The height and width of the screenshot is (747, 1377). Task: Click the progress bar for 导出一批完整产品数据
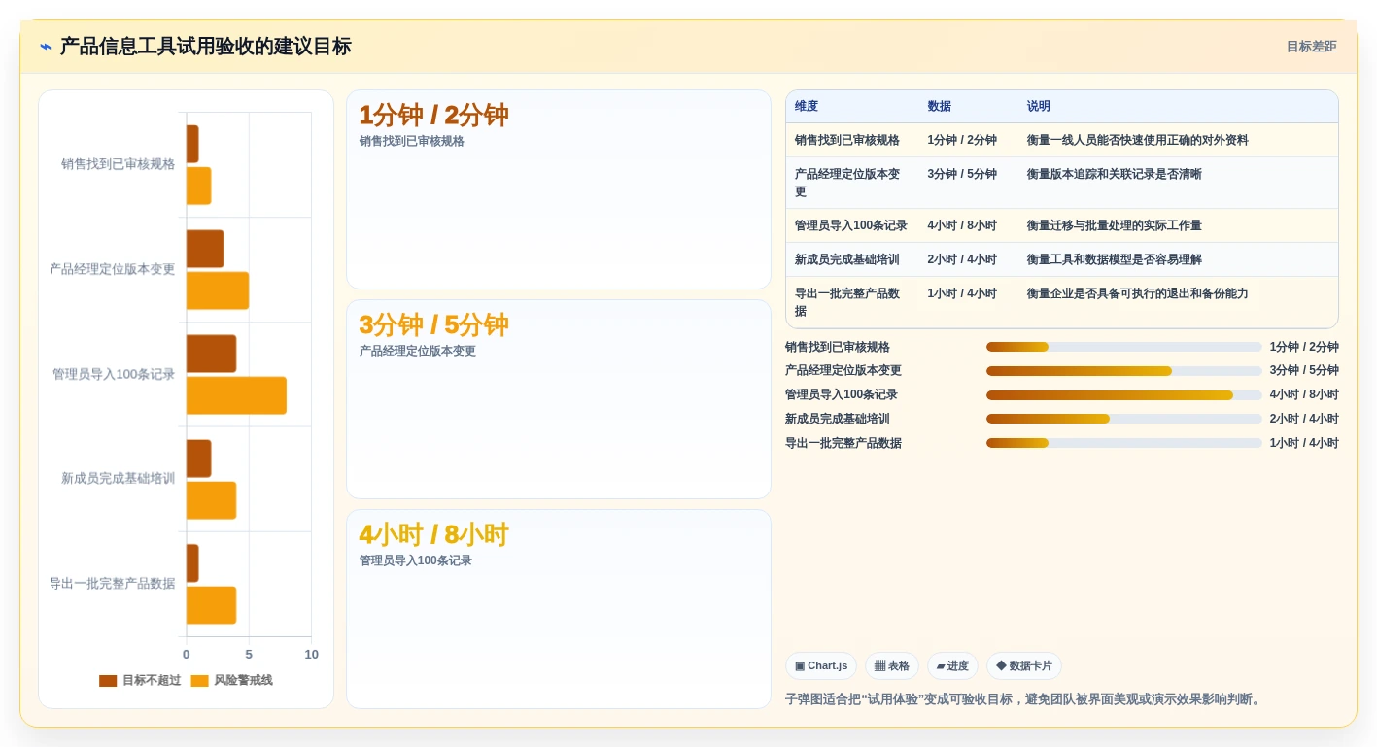tap(1123, 443)
